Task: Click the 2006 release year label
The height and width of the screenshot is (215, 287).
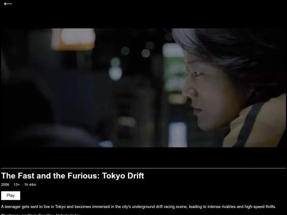Action: pos(5,185)
